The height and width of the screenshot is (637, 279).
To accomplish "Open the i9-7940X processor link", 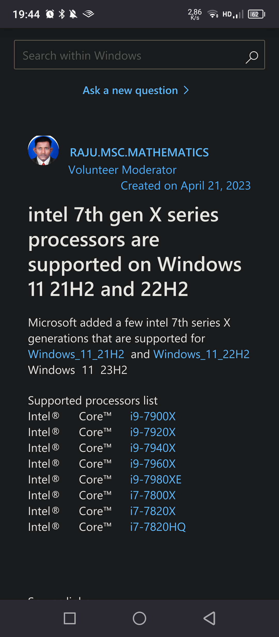I will tap(153, 448).
